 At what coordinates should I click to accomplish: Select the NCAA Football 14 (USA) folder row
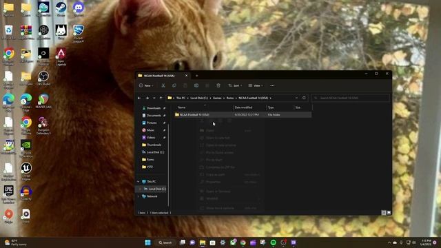243,115
